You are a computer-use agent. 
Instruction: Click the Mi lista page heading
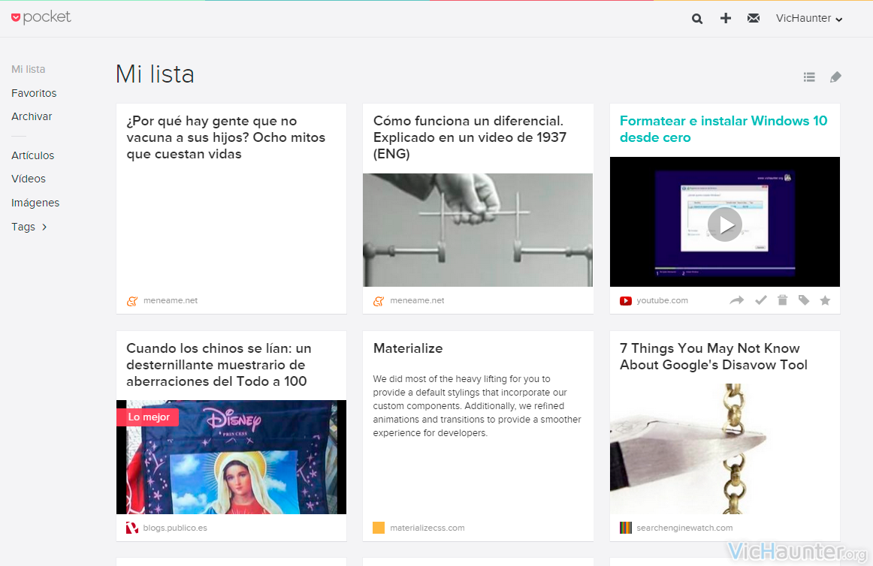[x=156, y=74]
